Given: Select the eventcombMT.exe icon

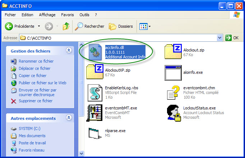Looking at the screenshot, I should (95, 113).
